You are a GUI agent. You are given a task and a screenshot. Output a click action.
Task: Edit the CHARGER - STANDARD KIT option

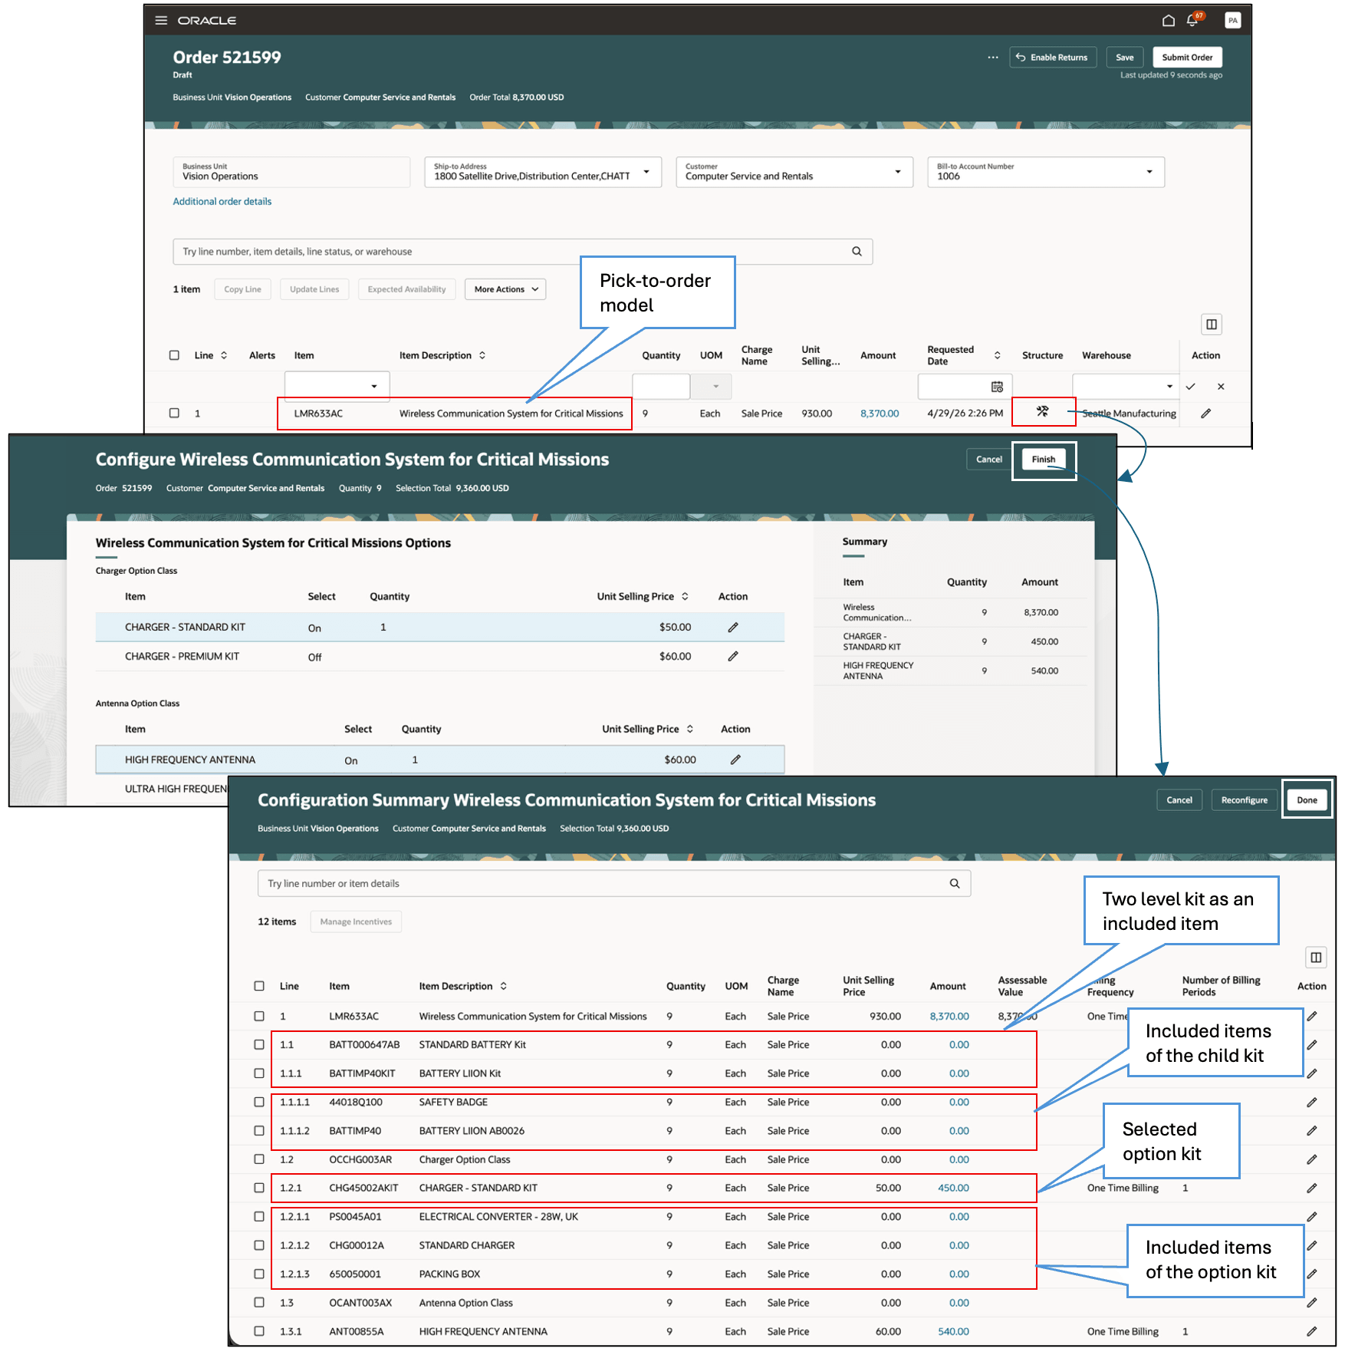point(733,628)
